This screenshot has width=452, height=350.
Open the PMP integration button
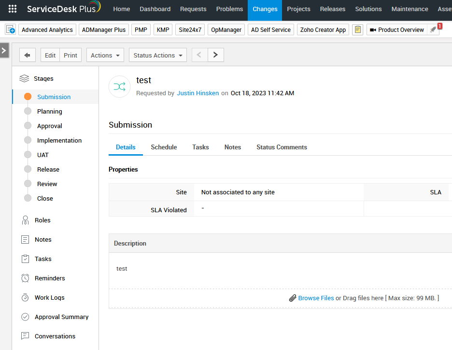click(x=141, y=29)
